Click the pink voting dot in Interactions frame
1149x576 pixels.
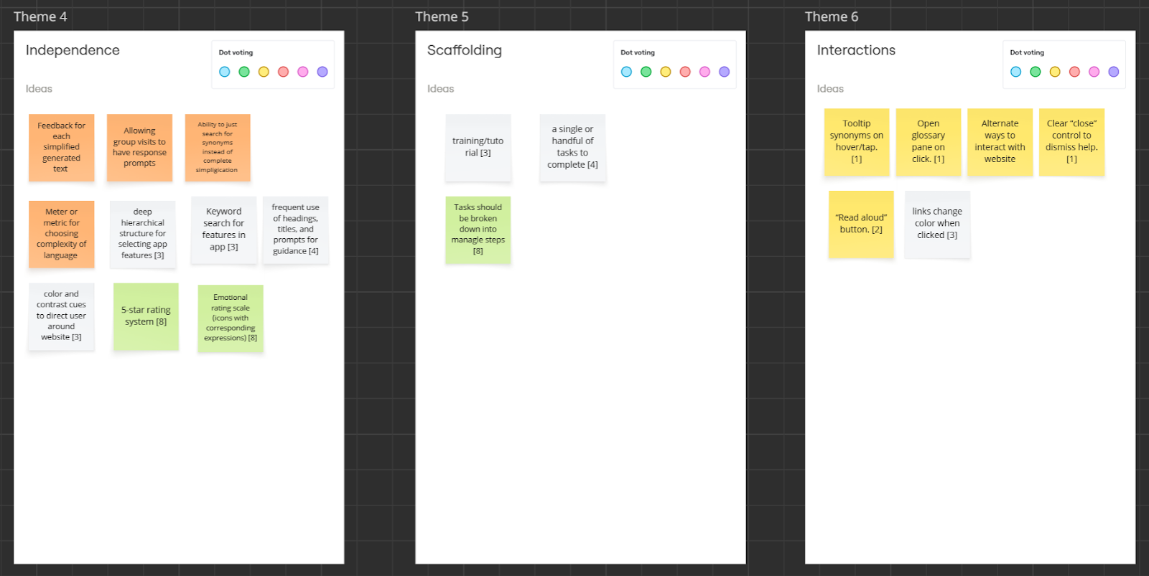[1094, 72]
